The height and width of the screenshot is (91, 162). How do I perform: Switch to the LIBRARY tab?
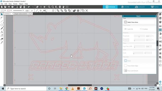pos(140,7)
